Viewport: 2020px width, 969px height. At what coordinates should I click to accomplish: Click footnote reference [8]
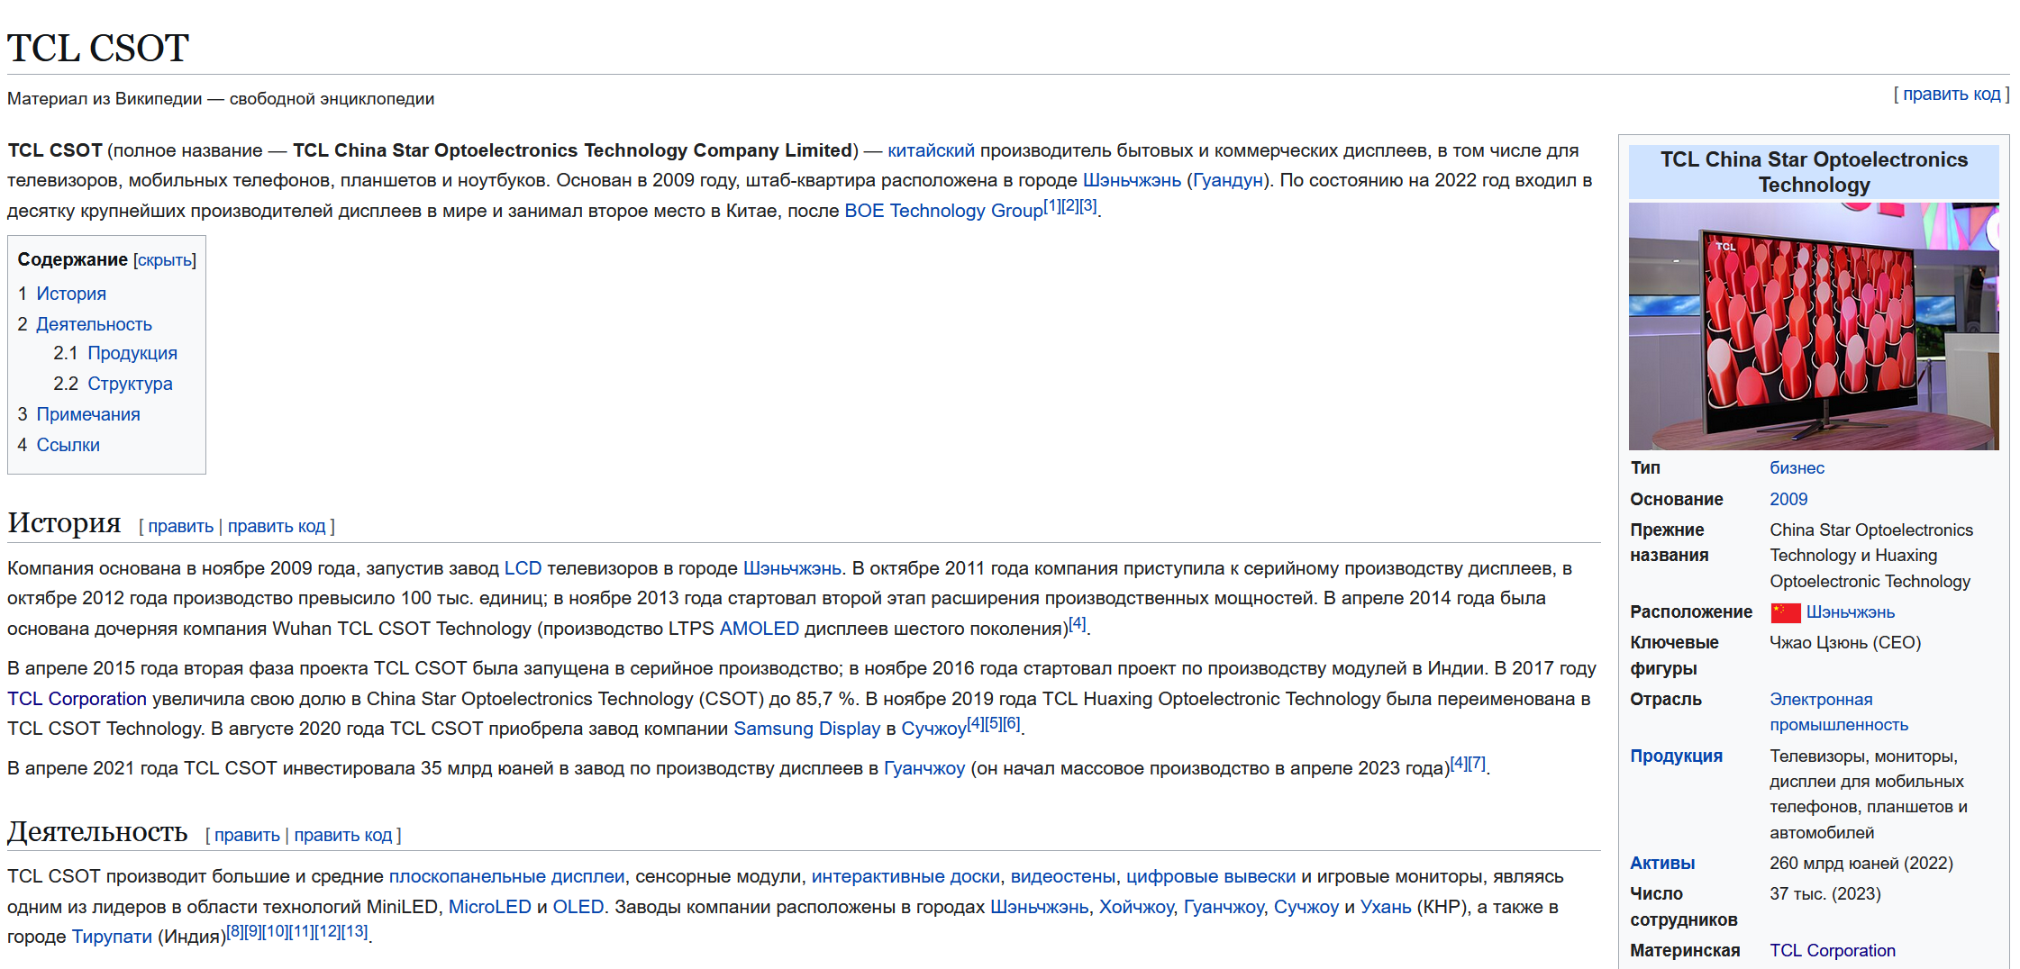coord(234,931)
